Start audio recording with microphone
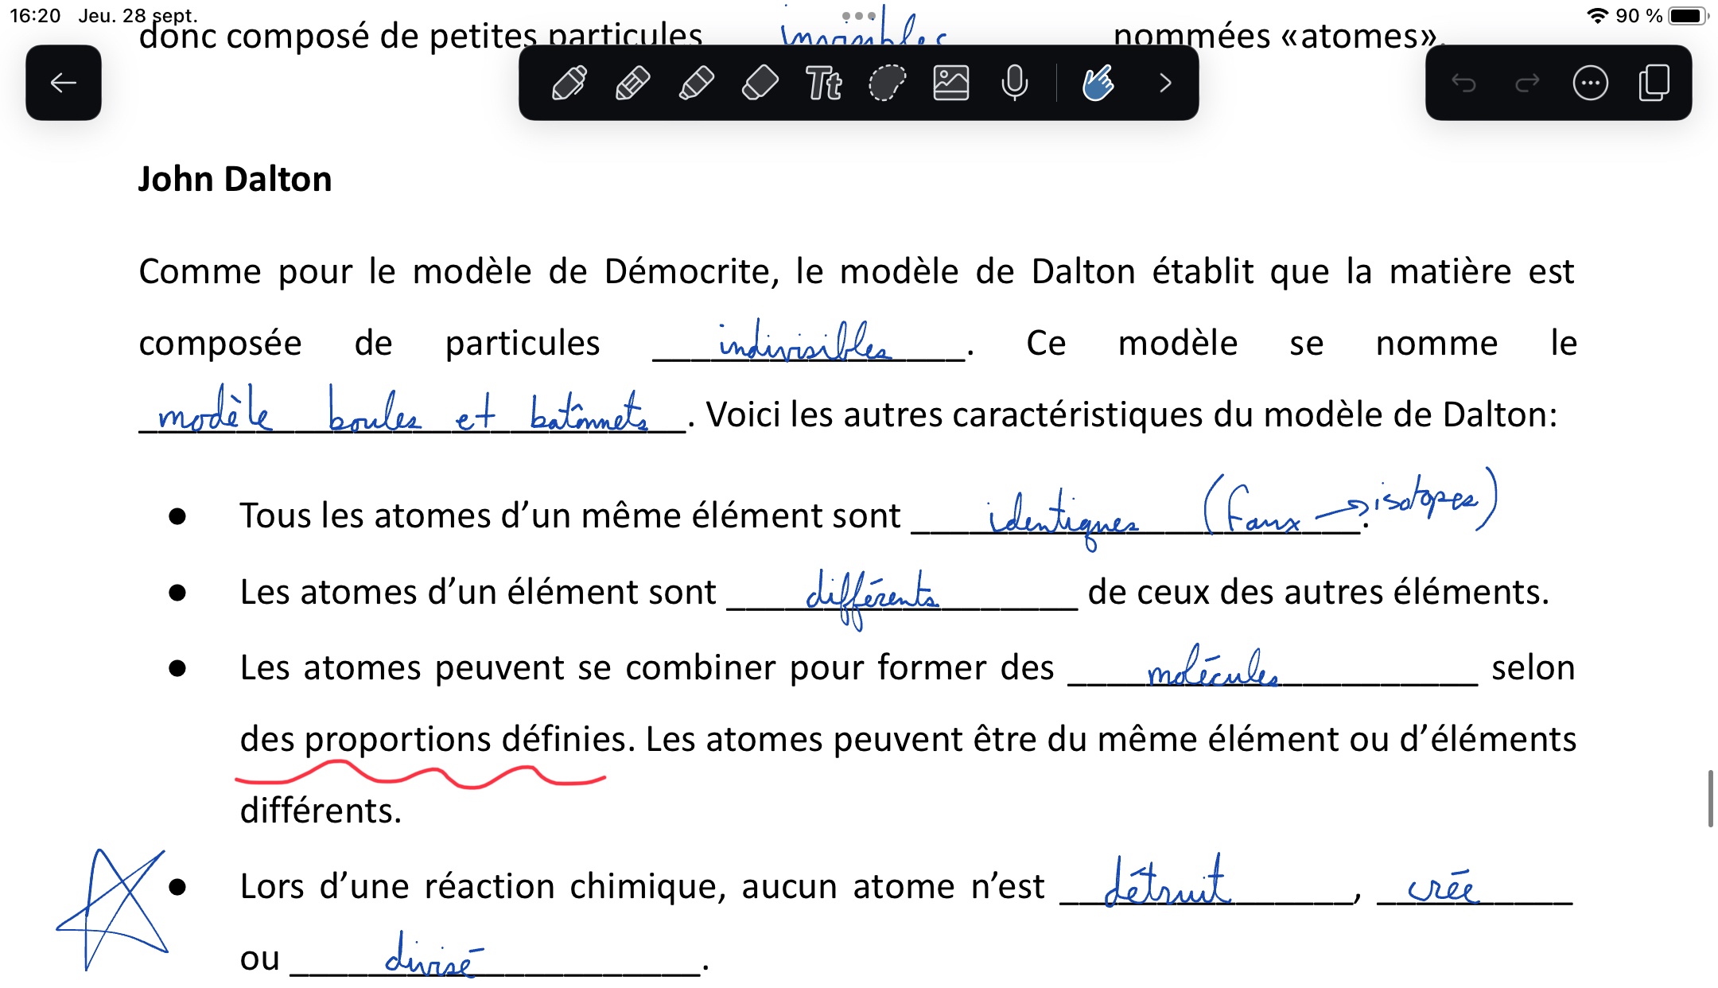This screenshot has width=1718, height=988. point(1015,83)
